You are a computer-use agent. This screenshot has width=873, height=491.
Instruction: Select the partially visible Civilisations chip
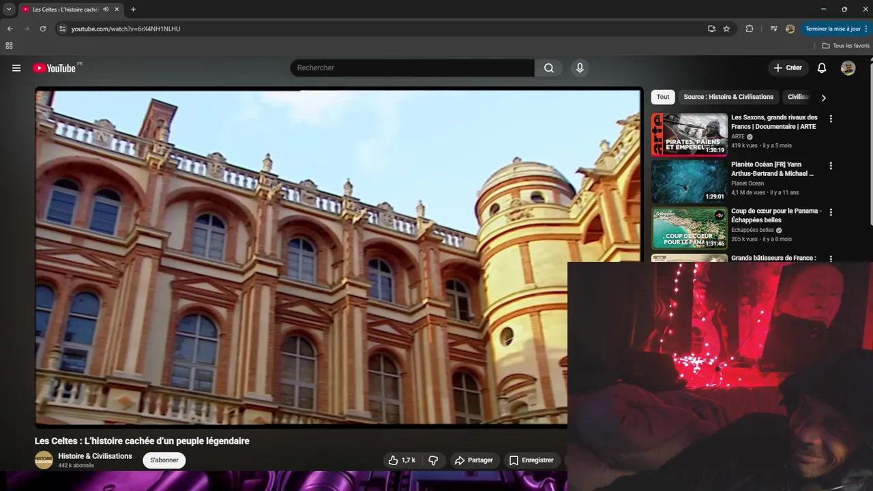click(x=798, y=97)
